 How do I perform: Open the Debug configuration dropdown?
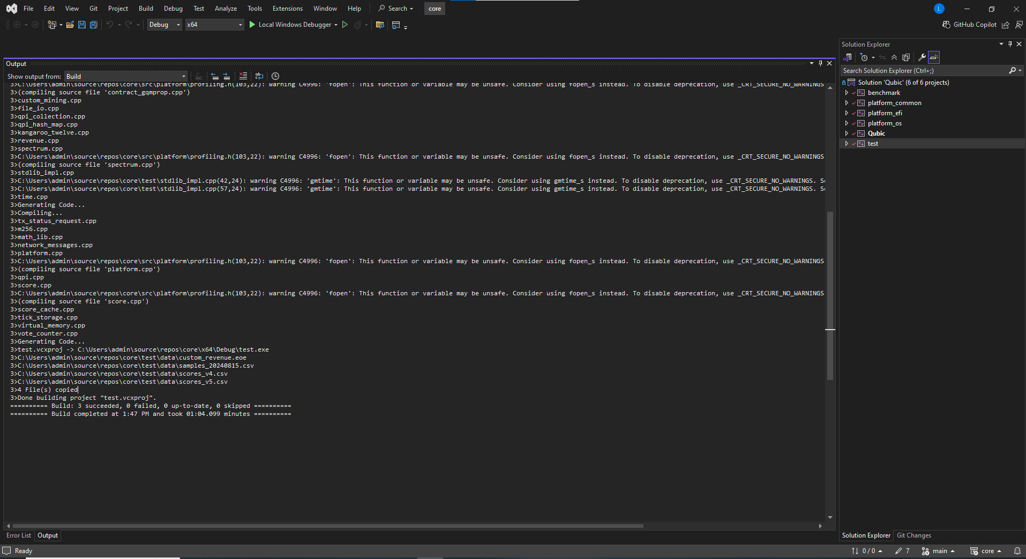(164, 25)
